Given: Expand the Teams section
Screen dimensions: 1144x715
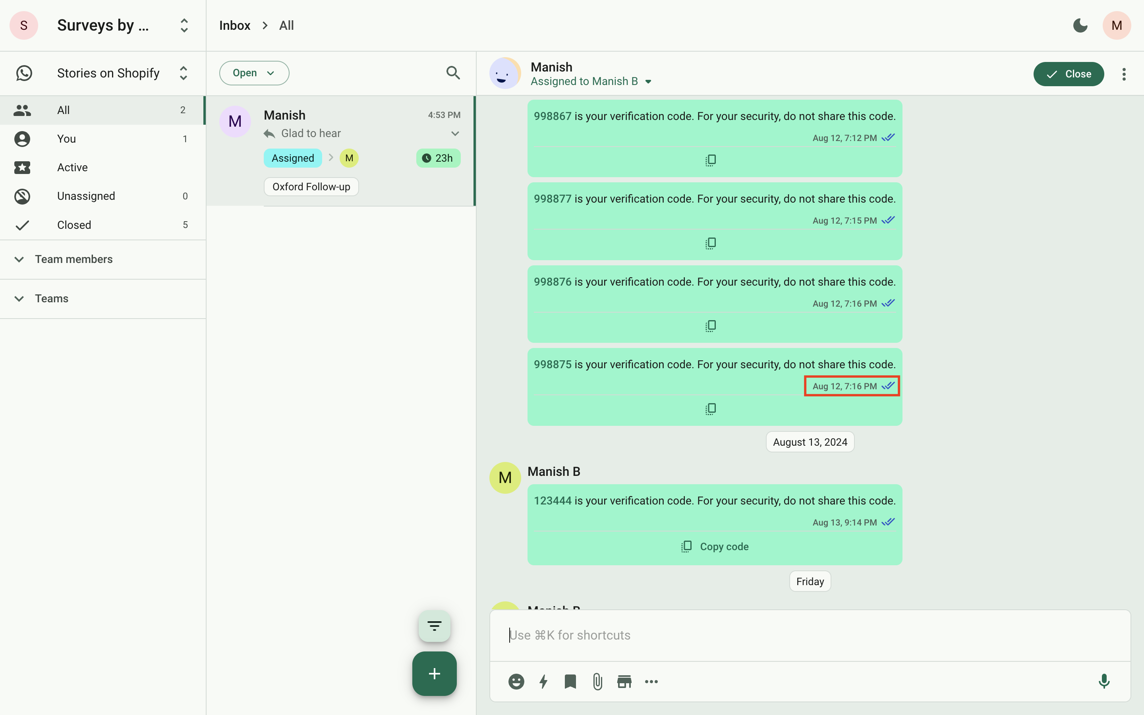Looking at the screenshot, I should pyautogui.click(x=51, y=298).
